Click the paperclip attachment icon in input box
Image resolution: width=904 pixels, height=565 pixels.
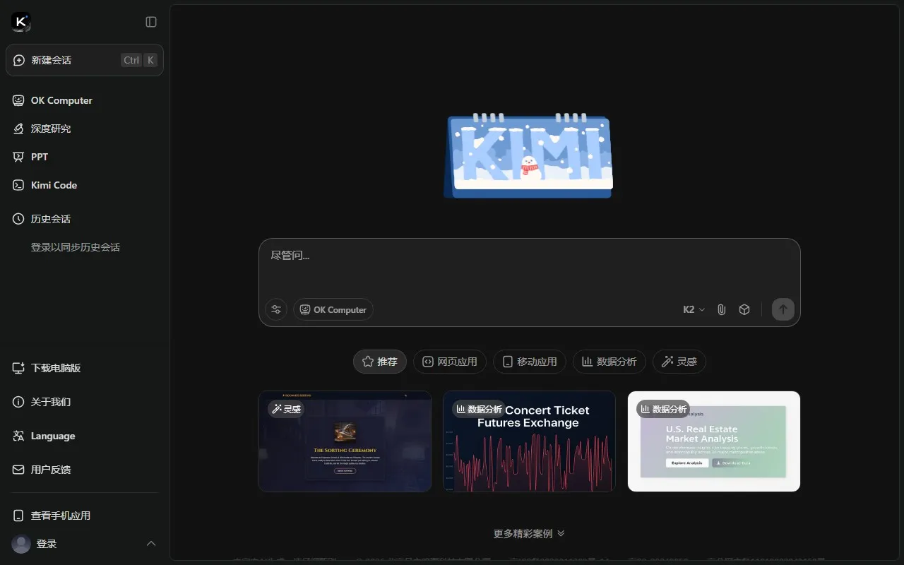coord(721,309)
